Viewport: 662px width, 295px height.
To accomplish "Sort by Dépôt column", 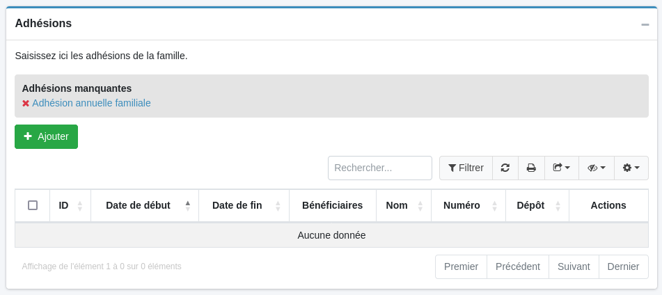I will [537, 205].
